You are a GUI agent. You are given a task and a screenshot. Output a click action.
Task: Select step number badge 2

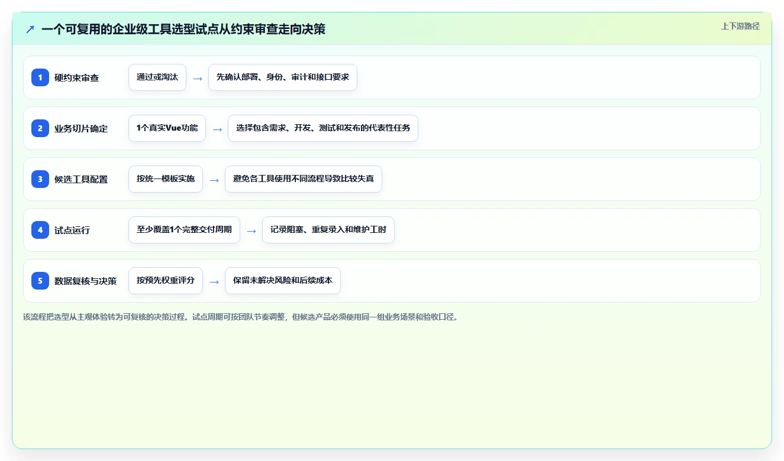(x=40, y=128)
